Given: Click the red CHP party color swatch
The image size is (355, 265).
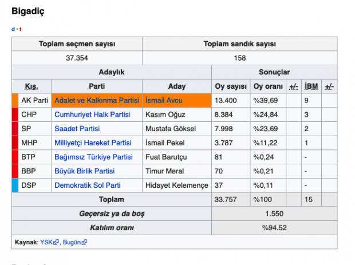Looking at the screenshot, I should (15, 114).
